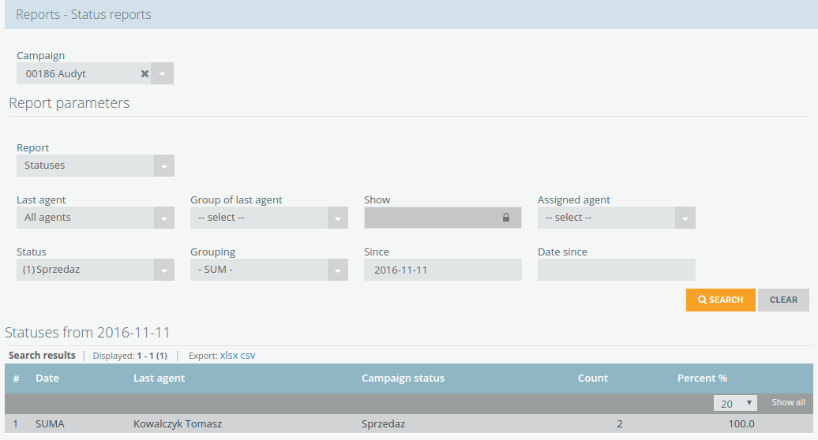818x440 pixels.
Task: Open the rows-per-page 20 selector
Action: pyautogui.click(x=735, y=403)
